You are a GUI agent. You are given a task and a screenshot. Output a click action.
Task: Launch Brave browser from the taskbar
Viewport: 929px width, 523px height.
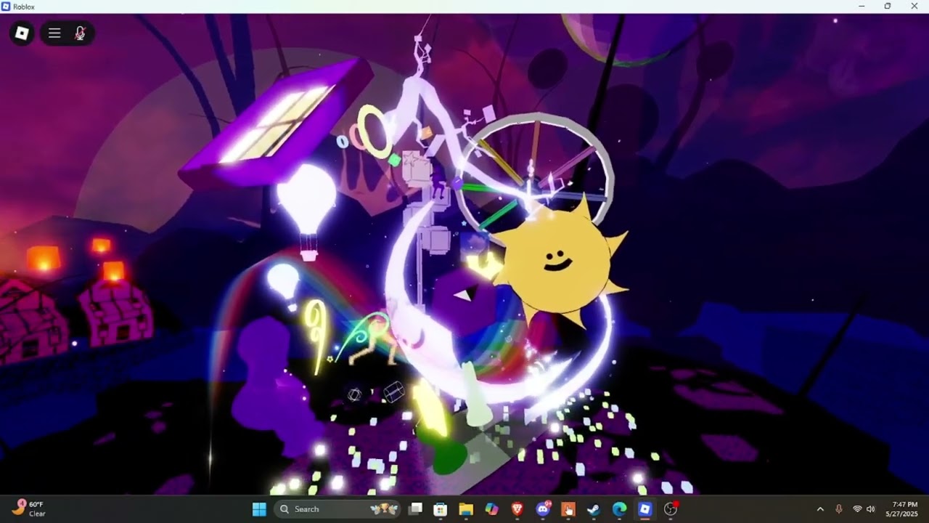pos(517,509)
